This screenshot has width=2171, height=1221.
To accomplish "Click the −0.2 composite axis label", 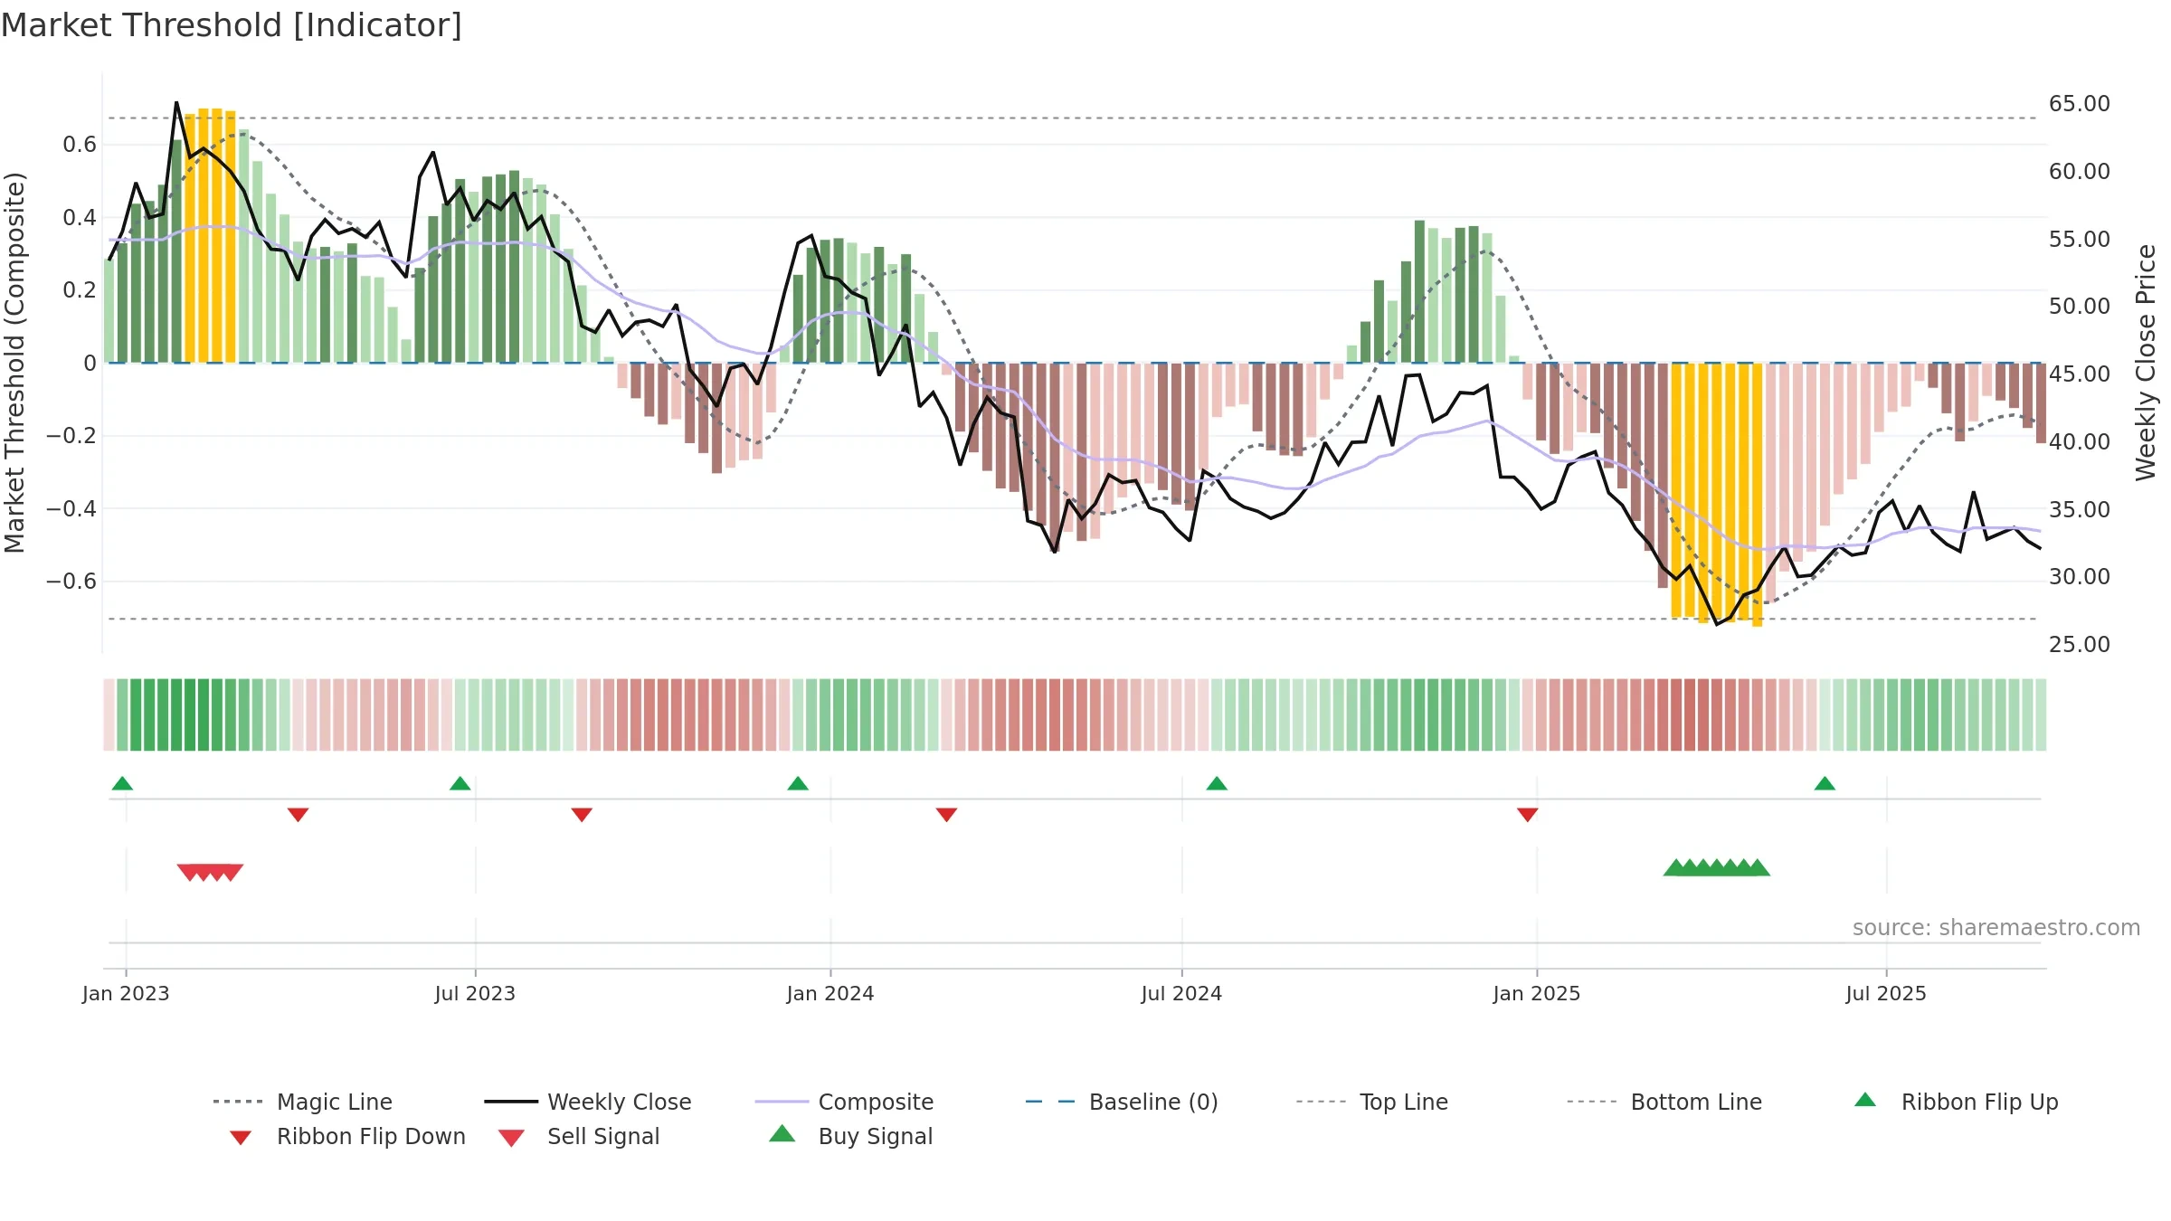I will 71,435.
